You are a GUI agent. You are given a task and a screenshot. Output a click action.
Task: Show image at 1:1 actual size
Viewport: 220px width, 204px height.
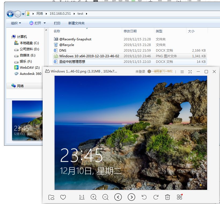[82, 197]
